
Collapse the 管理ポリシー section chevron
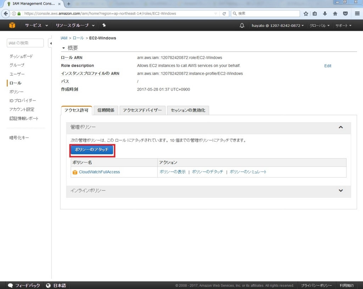click(x=341, y=127)
